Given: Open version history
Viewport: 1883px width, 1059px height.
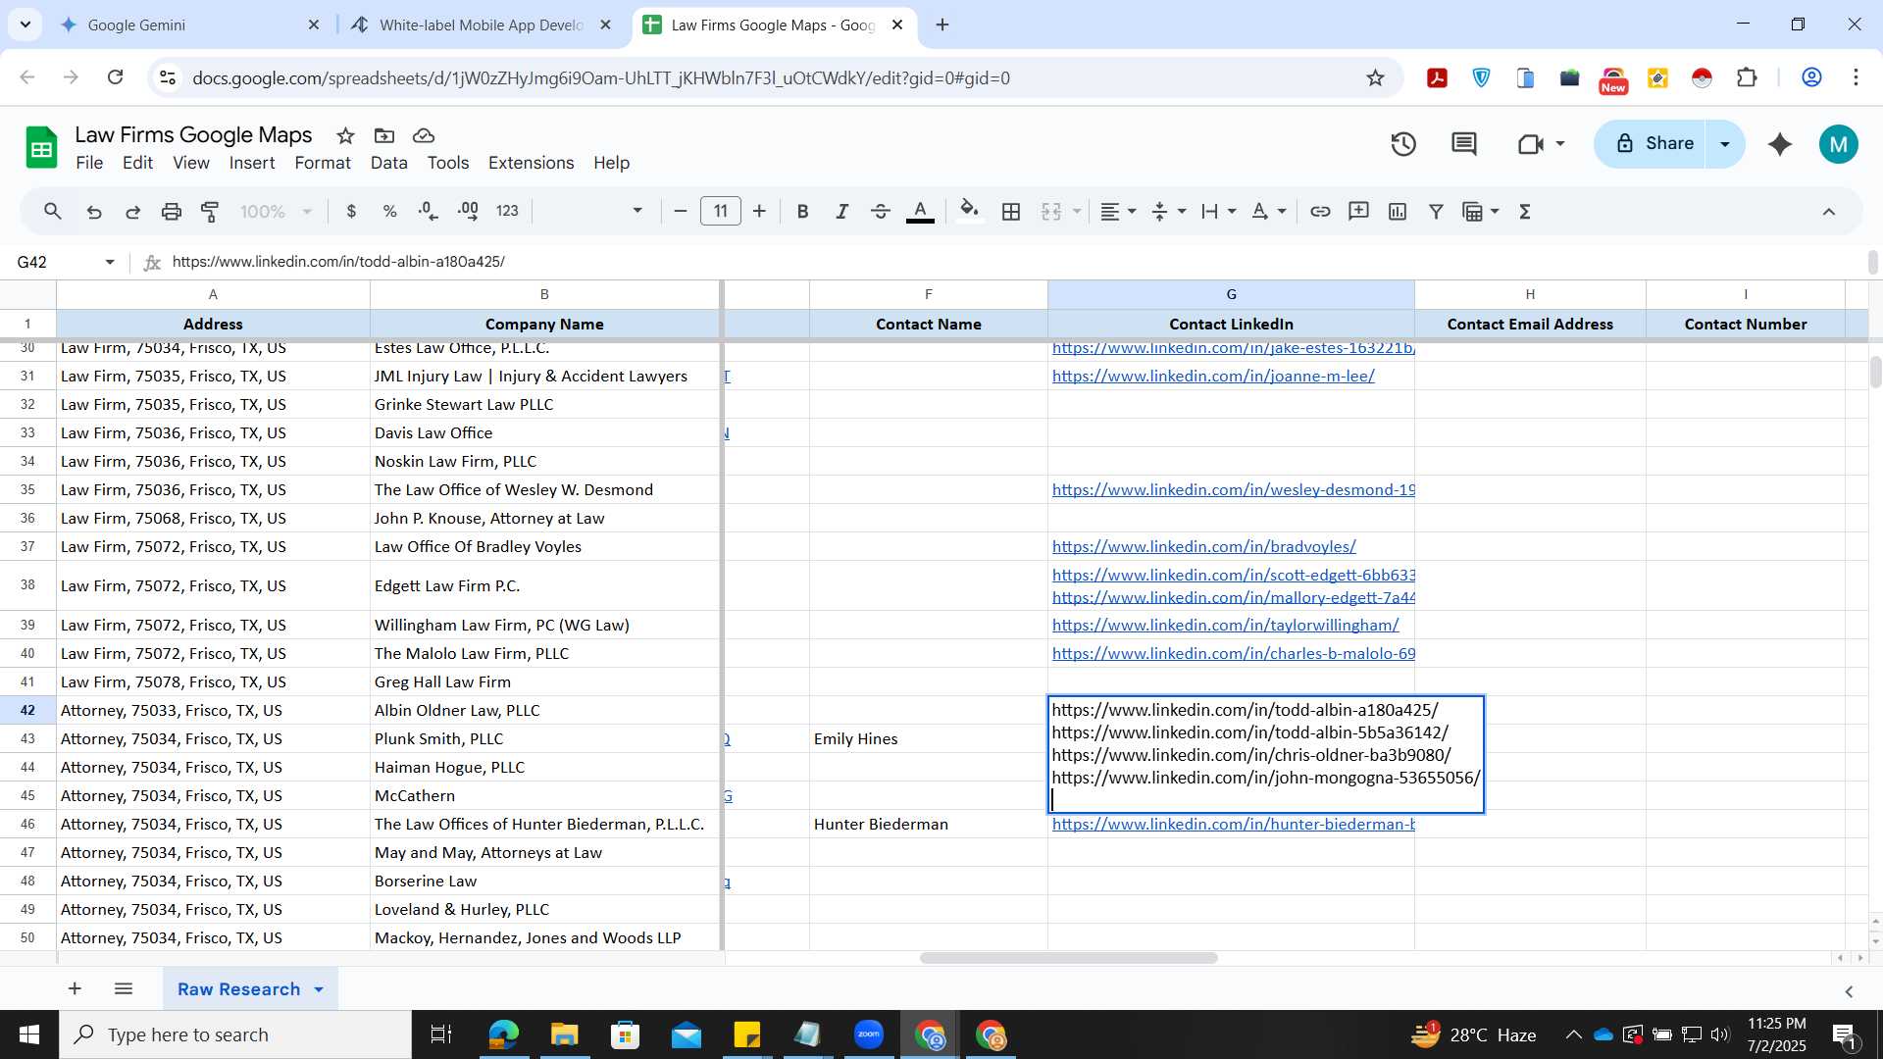Looking at the screenshot, I should tap(1403, 144).
